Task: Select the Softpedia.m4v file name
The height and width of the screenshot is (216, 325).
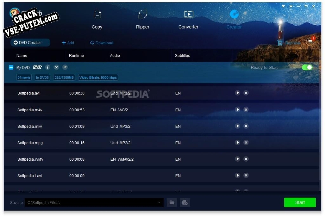Action: tap(30, 110)
